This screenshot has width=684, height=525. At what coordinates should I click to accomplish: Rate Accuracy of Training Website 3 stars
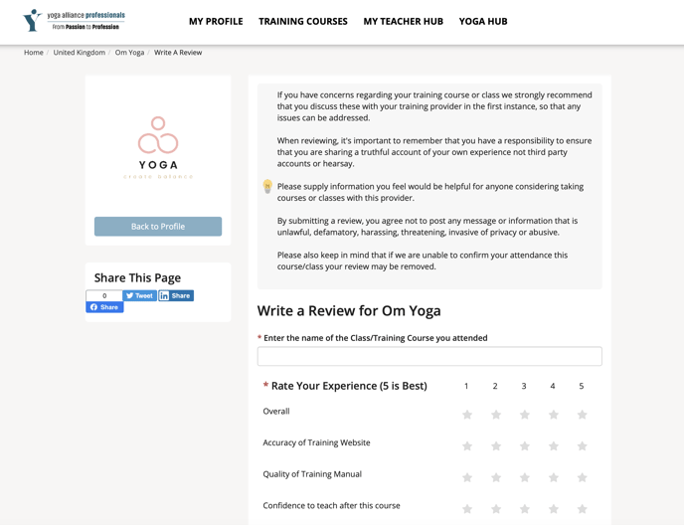coord(525,446)
